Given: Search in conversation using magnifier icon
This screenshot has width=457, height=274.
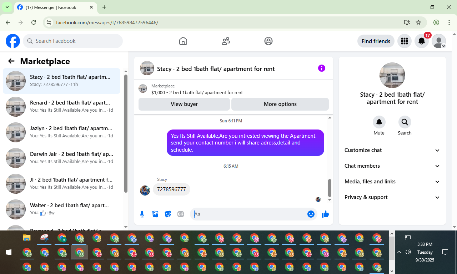Looking at the screenshot, I should coord(405,122).
